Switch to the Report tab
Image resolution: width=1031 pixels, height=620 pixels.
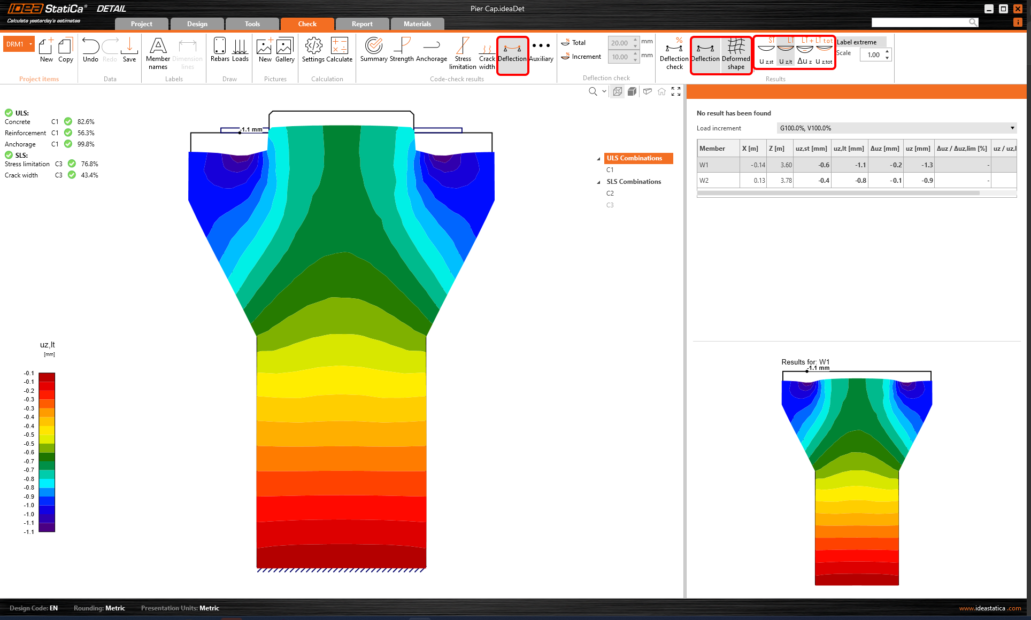362,24
